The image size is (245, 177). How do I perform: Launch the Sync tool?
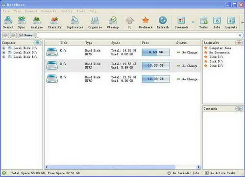[x=22, y=23]
